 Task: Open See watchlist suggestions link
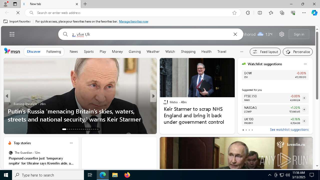289,129
